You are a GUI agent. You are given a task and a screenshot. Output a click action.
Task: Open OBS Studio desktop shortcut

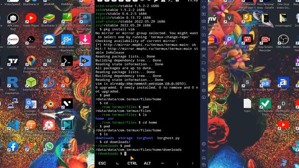pos(283,41)
